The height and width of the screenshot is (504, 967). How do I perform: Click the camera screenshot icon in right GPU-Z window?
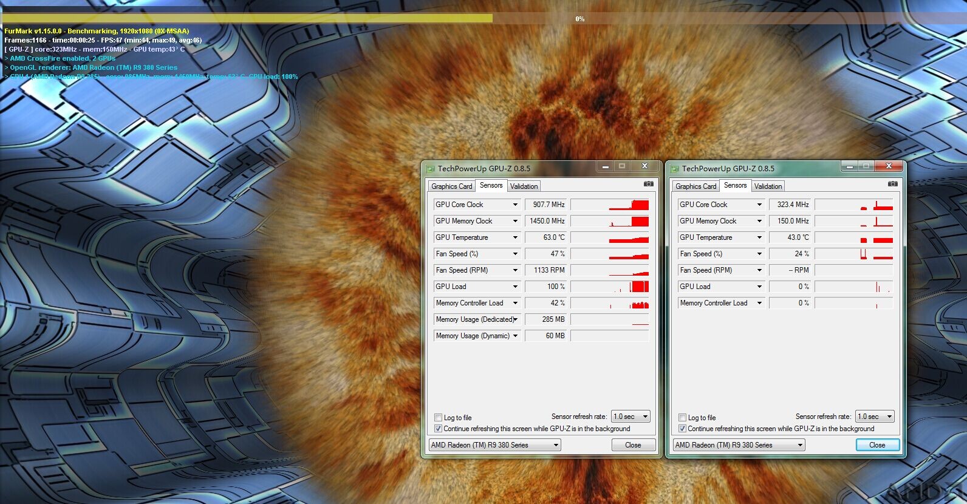893,183
